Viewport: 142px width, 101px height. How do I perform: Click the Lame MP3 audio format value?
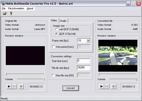point(40,29)
